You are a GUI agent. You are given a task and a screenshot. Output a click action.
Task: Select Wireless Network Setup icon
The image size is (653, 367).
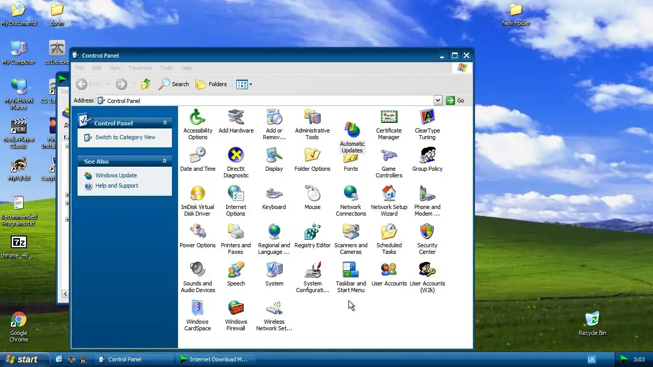[274, 316]
